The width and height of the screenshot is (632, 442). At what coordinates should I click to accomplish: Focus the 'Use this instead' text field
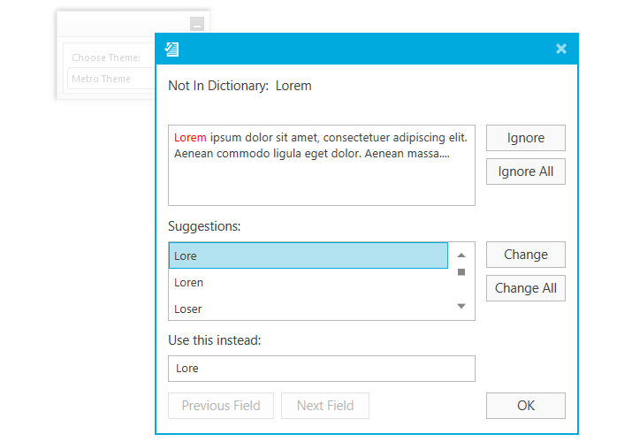(x=322, y=369)
